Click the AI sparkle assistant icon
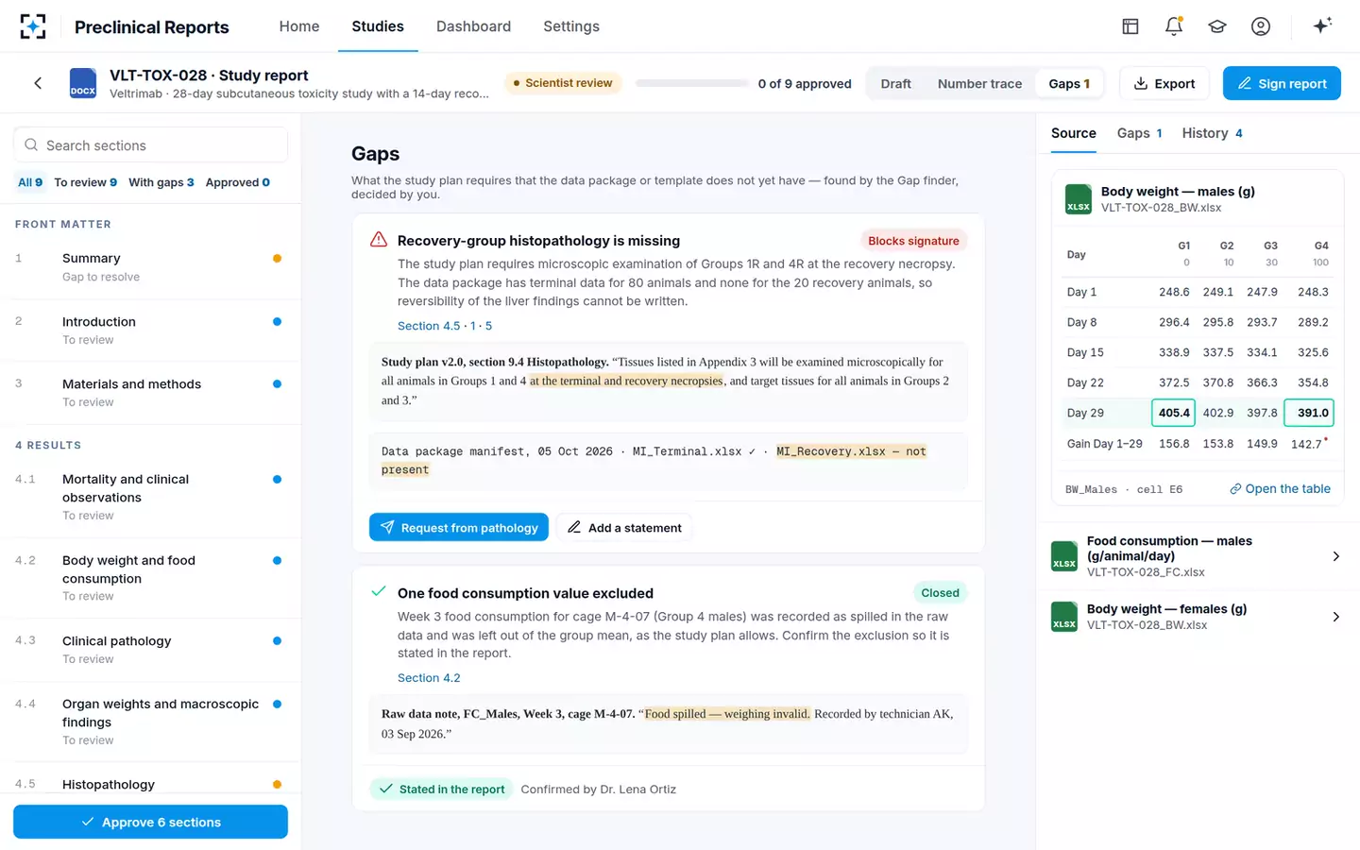This screenshot has height=850, width=1360. [x=1322, y=26]
